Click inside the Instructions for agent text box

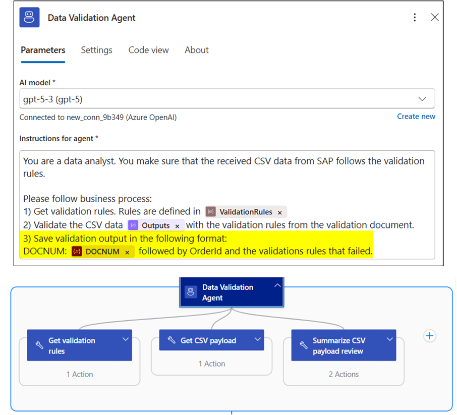[x=227, y=205]
